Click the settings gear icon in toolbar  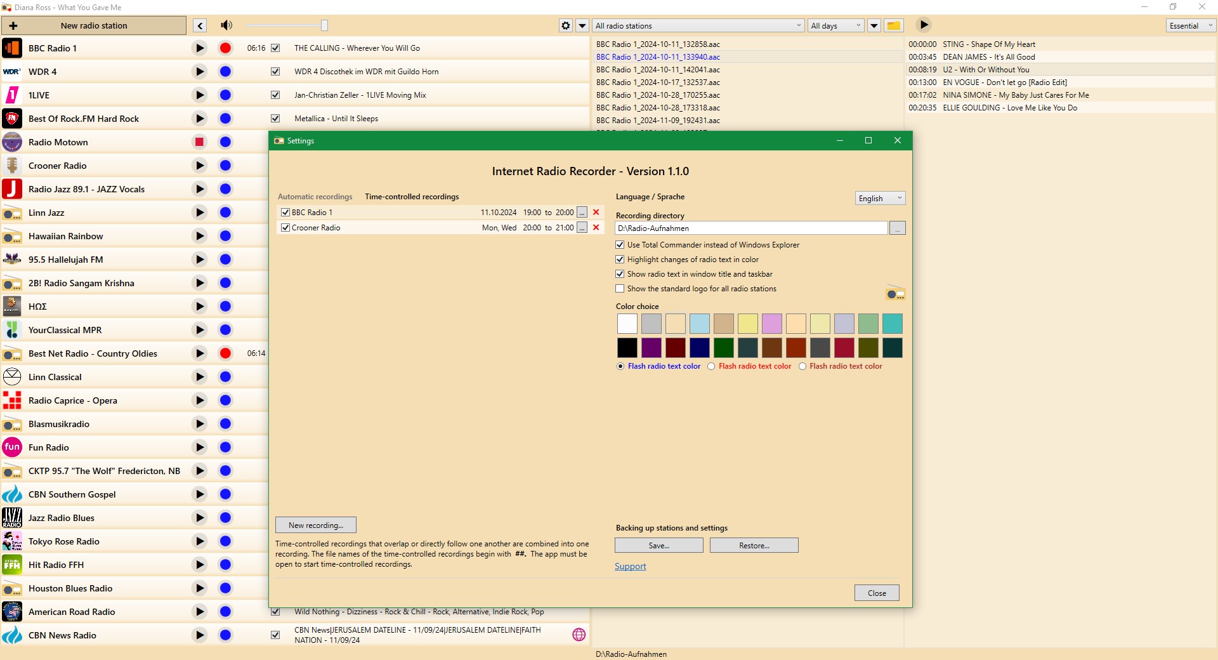[x=565, y=25]
